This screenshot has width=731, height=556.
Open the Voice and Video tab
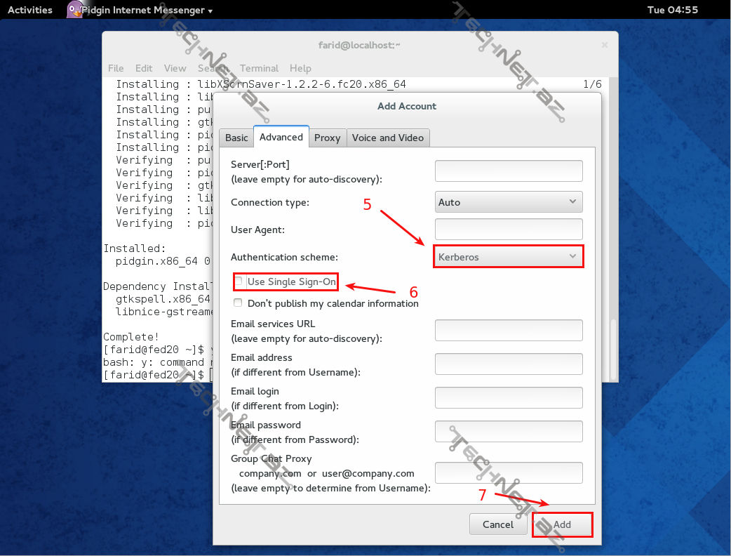coord(387,138)
